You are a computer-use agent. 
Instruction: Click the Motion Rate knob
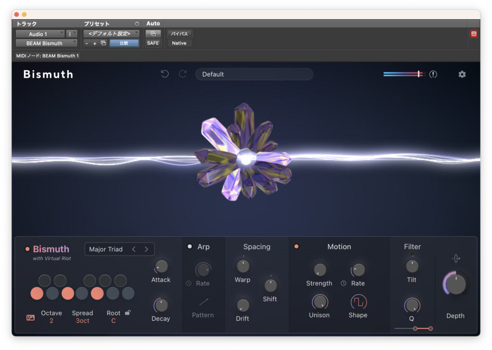358,270
